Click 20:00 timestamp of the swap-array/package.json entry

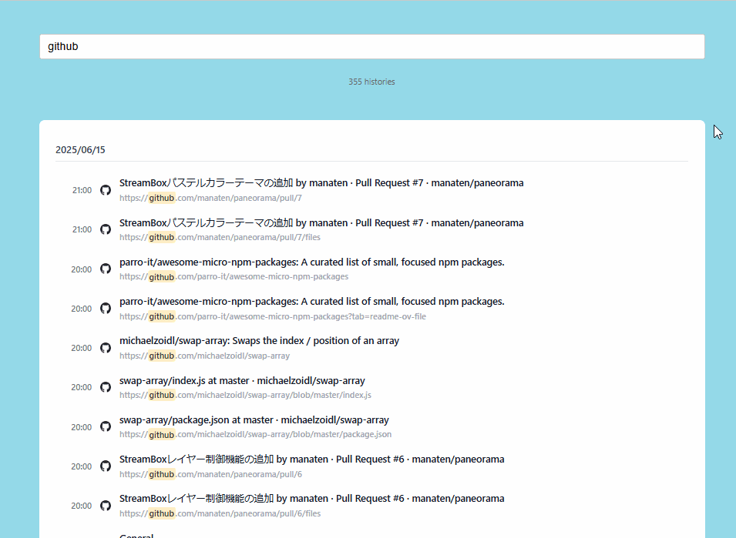[x=81, y=427]
